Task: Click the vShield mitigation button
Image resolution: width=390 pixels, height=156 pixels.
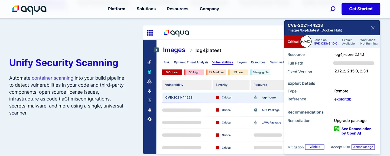Action: [x=315, y=147]
